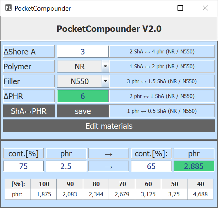Click the ΔShore A input field

pos(83,52)
